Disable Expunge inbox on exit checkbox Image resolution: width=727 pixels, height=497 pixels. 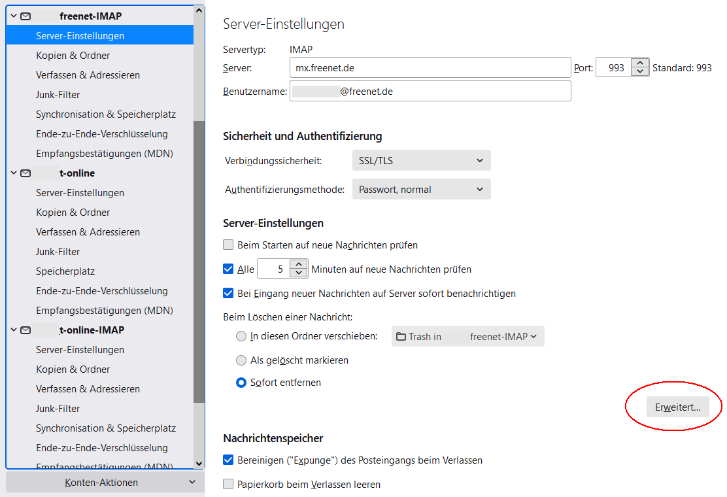pyautogui.click(x=228, y=460)
